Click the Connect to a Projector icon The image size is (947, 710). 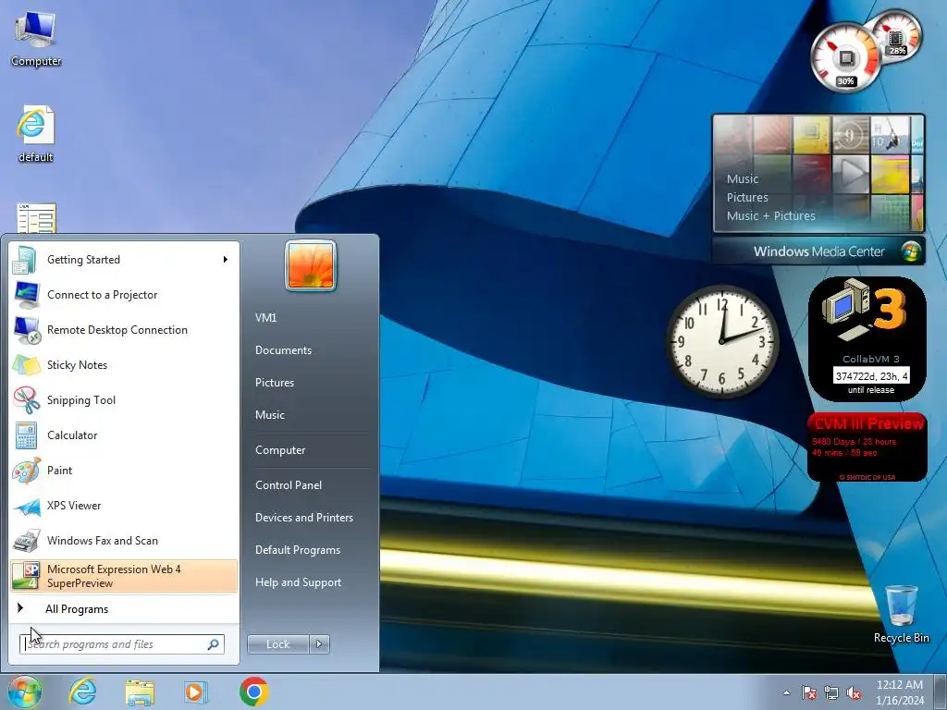tap(26, 295)
